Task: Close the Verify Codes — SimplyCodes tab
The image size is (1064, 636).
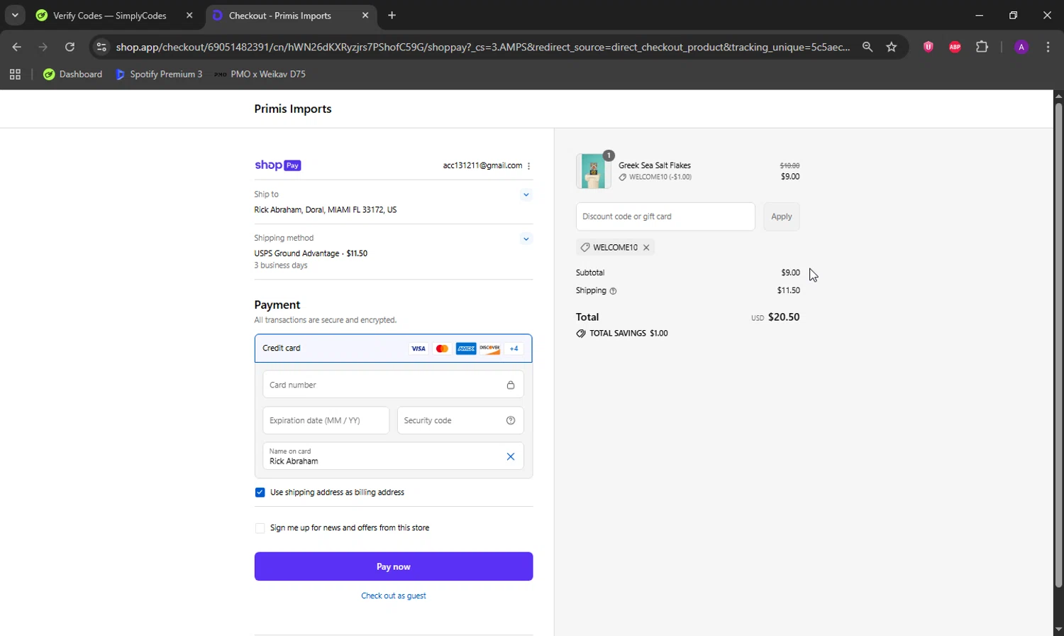Action: [x=189, y=15]
